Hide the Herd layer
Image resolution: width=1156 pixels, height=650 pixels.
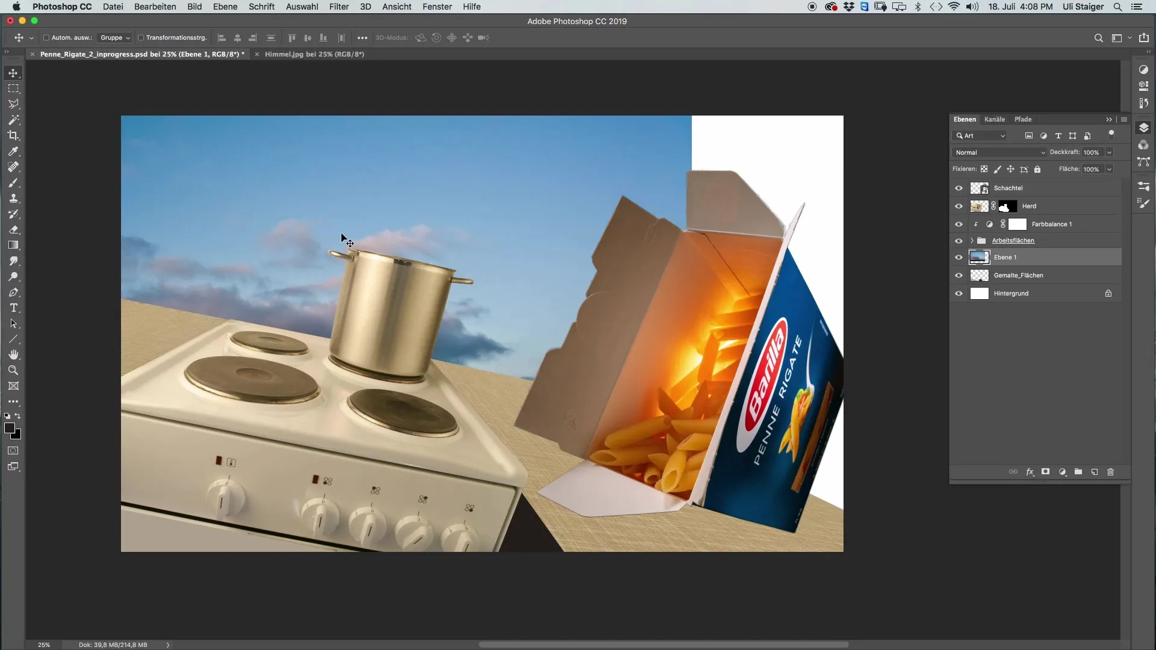[x=959, y=206]
